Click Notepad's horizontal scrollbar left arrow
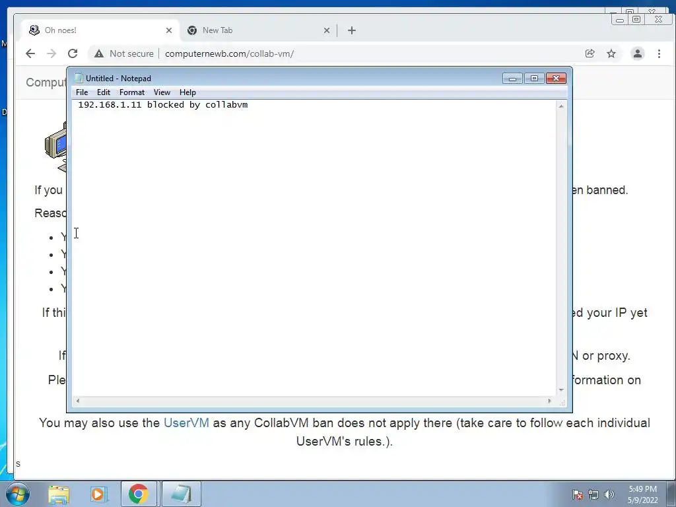Viewport: 676px width, 507px height. [78, 401]
